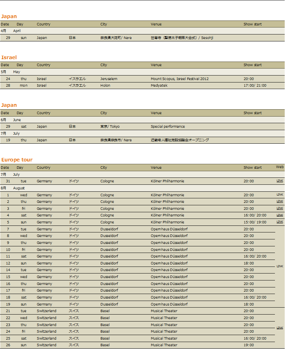
Task: Select the 'Medyatek' venue text
Action: pyautogui.click(x=159, y=86)
